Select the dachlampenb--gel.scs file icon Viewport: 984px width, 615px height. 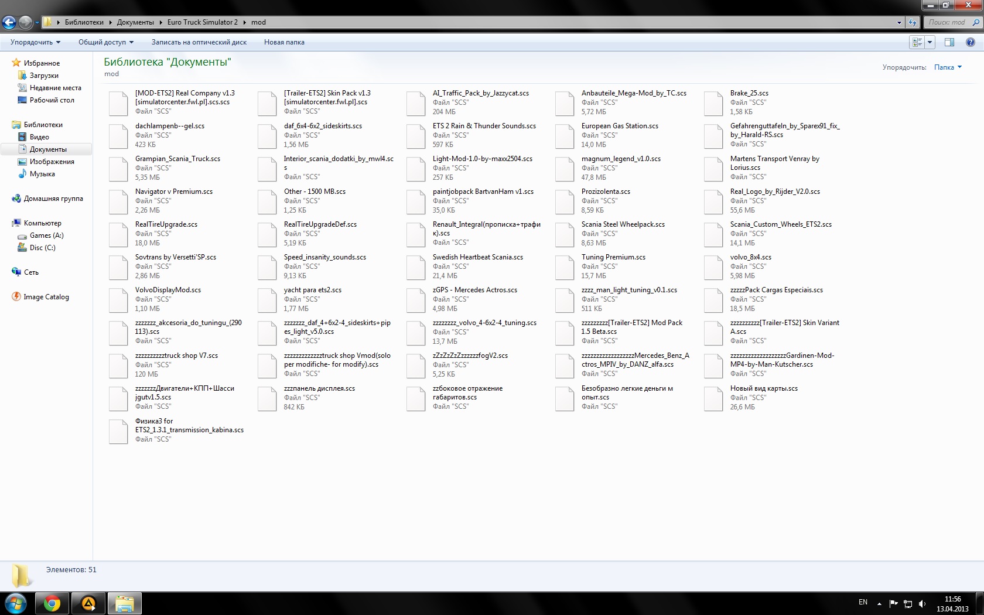[118, 136]
